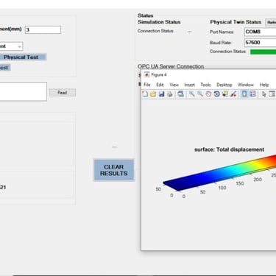Click the cut-off button beside Physical Twin Status

point(271,22)
